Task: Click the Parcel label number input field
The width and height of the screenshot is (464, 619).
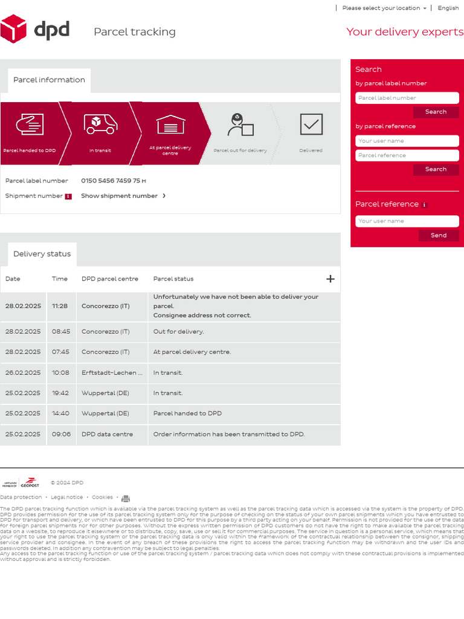Action: point(407,98)
